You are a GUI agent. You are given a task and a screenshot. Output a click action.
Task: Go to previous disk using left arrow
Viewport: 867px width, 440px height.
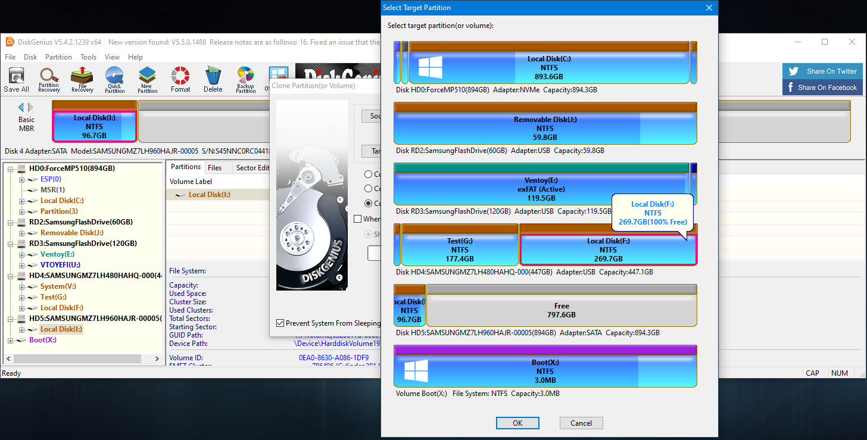click(x=21, y=108)
